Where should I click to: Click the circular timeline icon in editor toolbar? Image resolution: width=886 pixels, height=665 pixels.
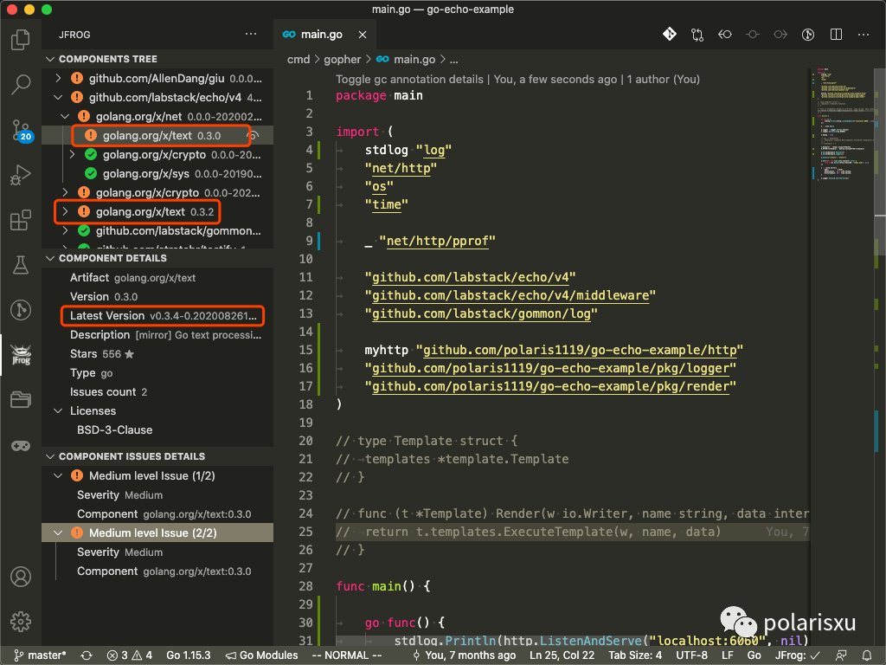(x=808, y=35)
